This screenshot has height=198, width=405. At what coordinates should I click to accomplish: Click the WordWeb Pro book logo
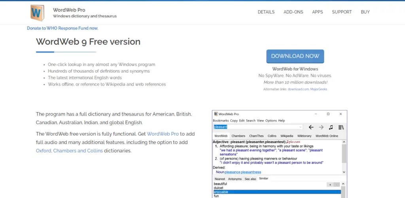[x=38, y=13]
